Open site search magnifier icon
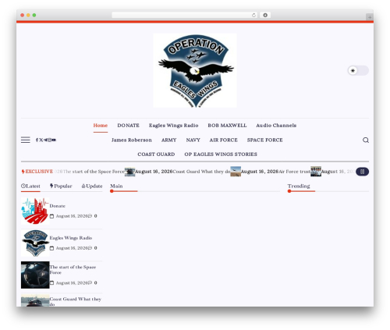The height and width of the screenshot is (330, 390). click(x=366, y=140)
